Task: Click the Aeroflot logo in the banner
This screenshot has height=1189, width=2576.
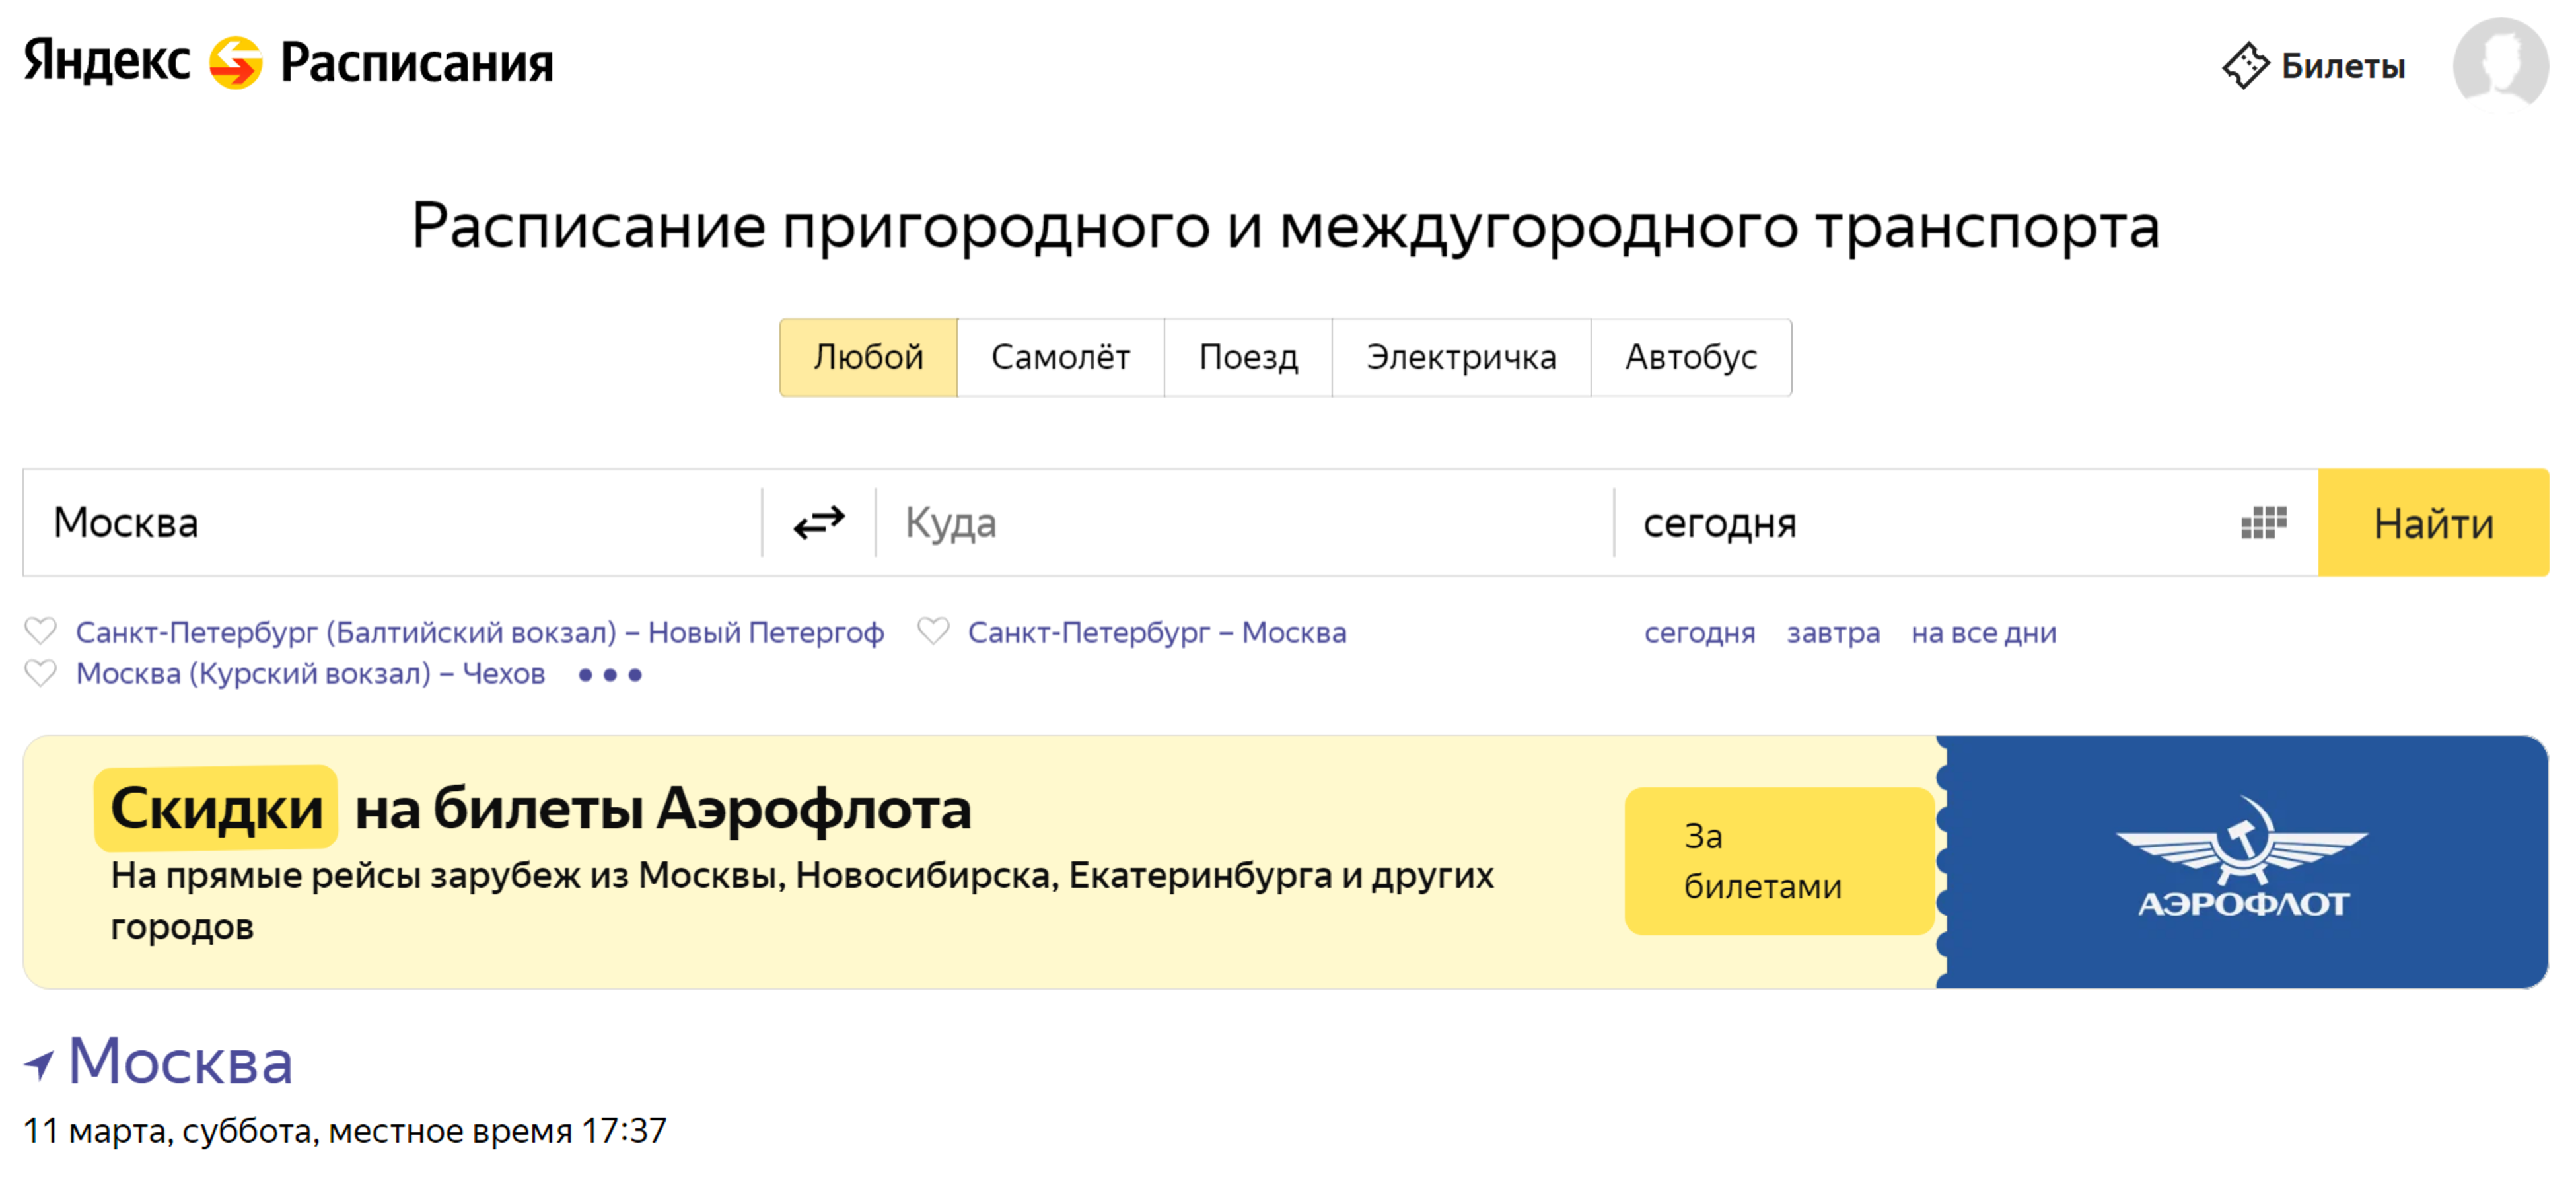Action: pyautogui.click(x=2242, y=858)
